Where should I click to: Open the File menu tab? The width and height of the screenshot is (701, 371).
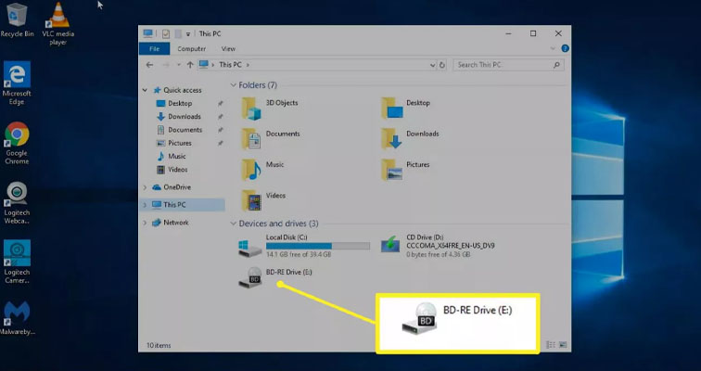tap(154, 48)
